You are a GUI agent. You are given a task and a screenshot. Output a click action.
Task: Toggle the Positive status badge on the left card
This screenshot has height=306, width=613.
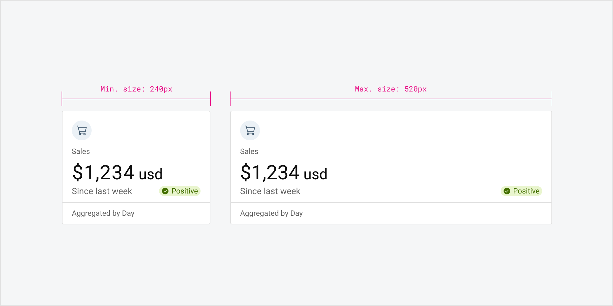click(x=179, y=191)
